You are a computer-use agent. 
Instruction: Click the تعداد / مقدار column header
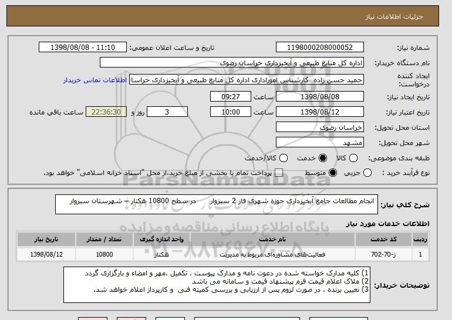click(x=104, y=240)
